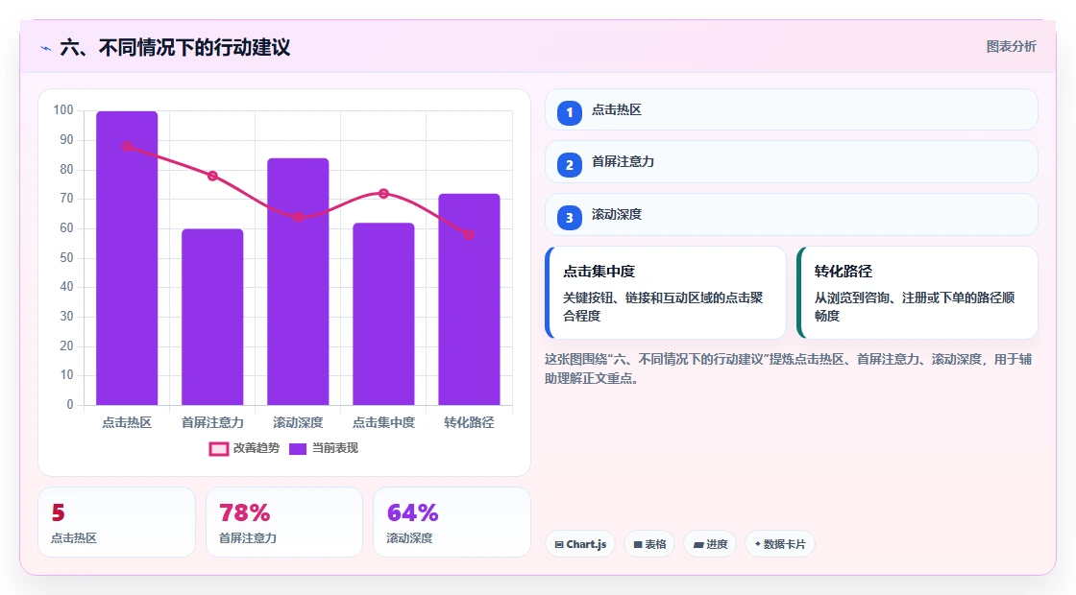Select the 滚动深度 list item
The height and width of the screenshot is (595, 1076).
tap(792, 215)
